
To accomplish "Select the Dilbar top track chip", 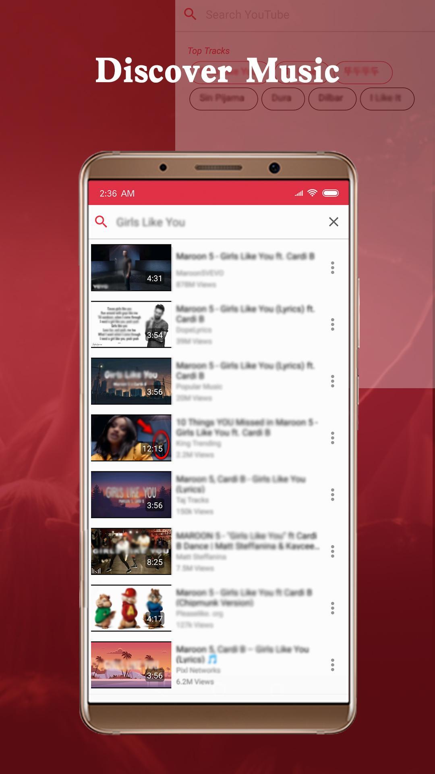I will point(332,99).
